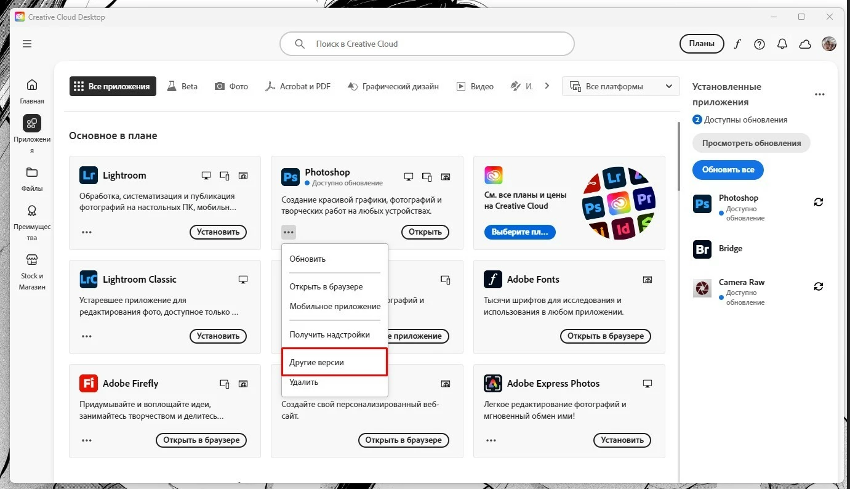This screenshot has width=850, height=489.
Task: Update Photoshop via sidebar refresh icon
Action: point(819,202)
